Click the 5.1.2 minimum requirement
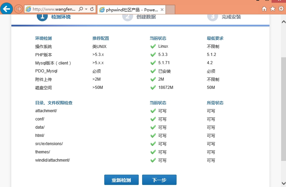 [211, 55]
